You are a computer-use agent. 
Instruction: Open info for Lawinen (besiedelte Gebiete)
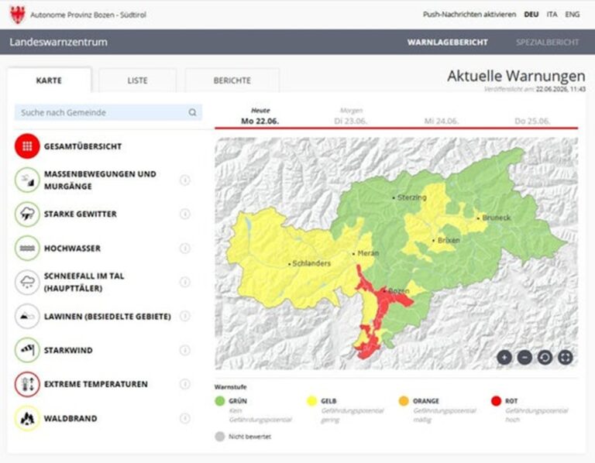185,316
